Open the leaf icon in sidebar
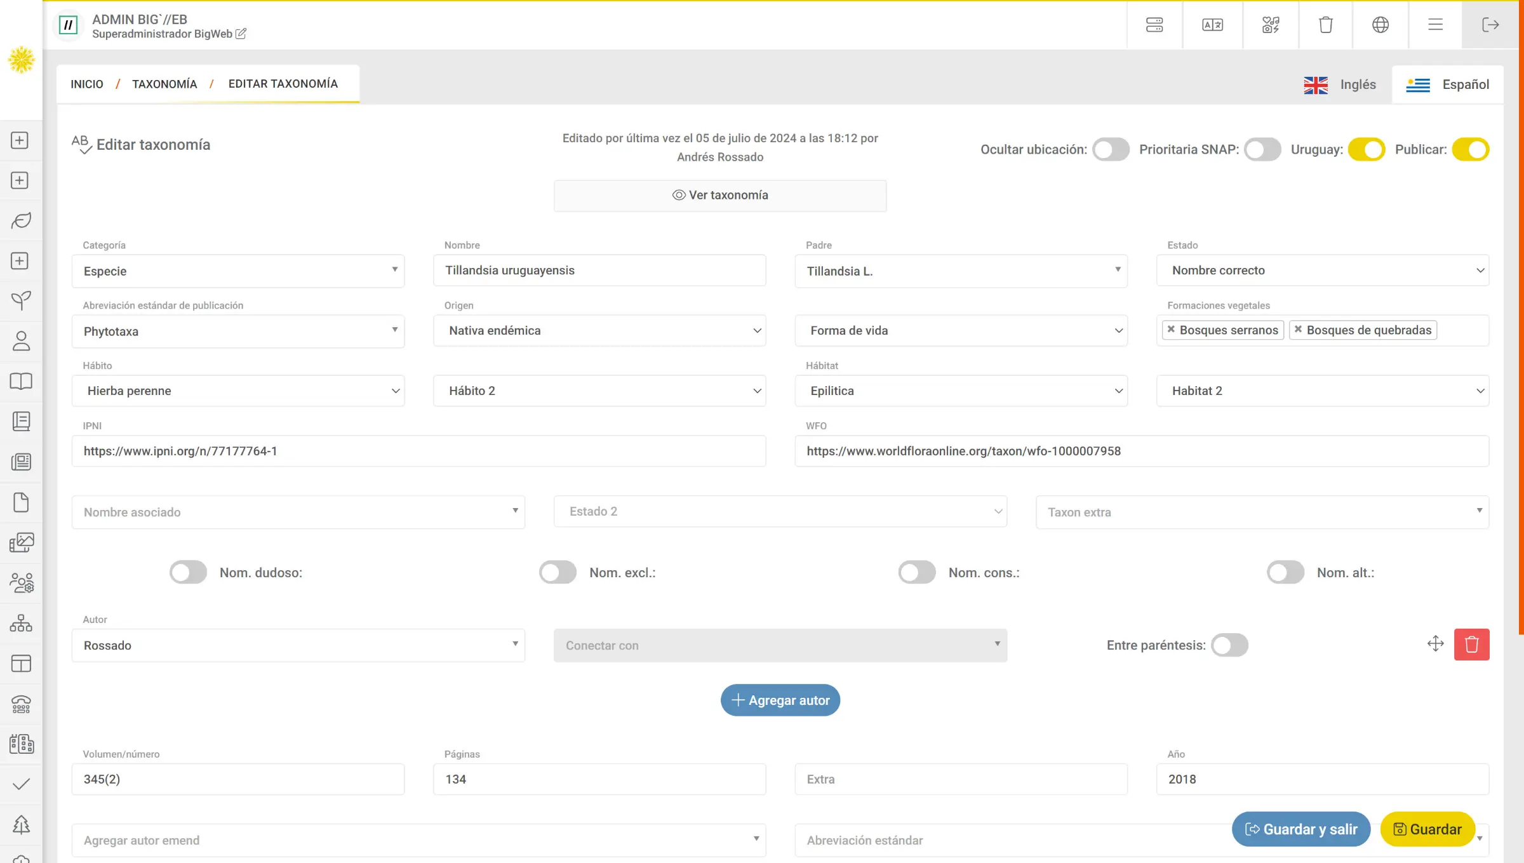The height and width of the screenshot is (863, 1524). (21, 220)
